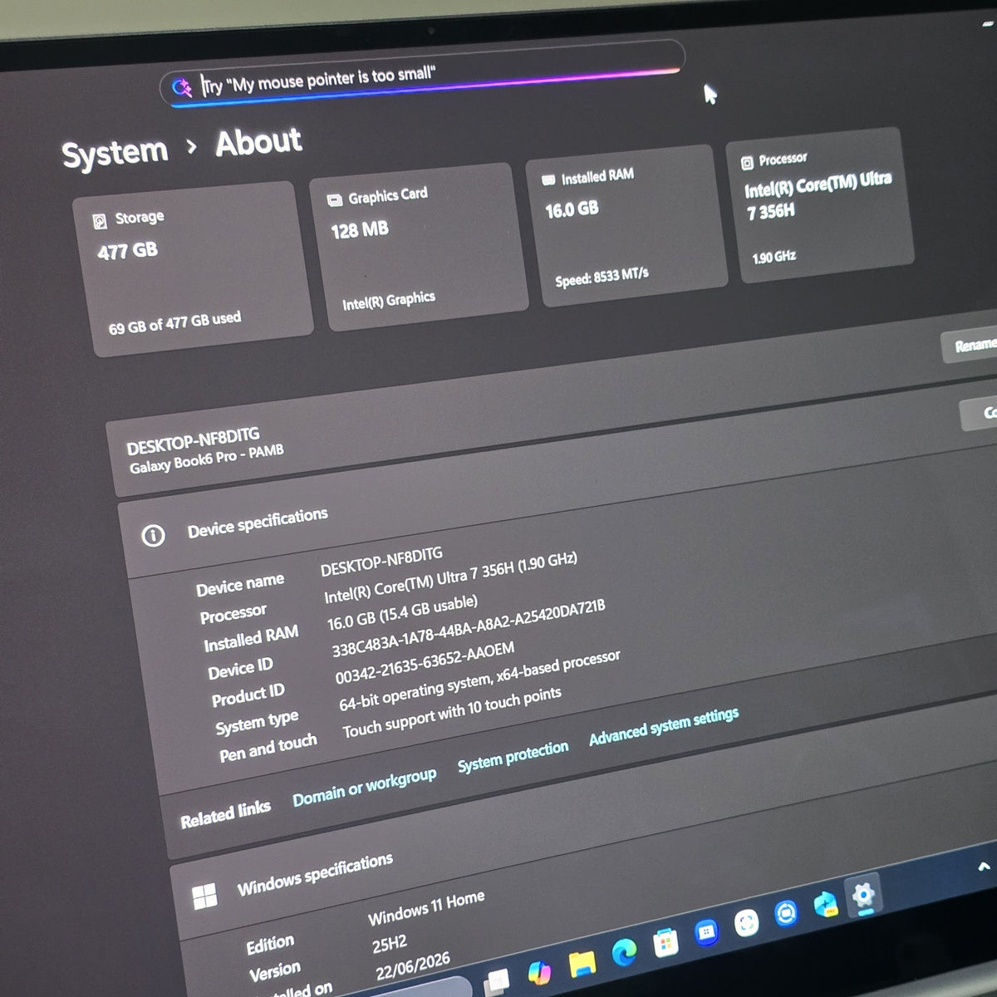The image size is (997, 997).
Task: Click the About breadcrumb heading
Action: [x=258, y=141]
